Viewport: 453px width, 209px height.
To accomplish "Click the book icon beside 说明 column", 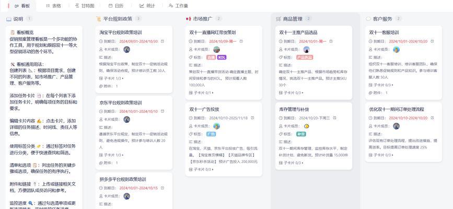I will click(x=9, y=19).
